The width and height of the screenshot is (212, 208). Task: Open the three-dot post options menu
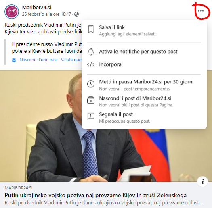(201, 11)
